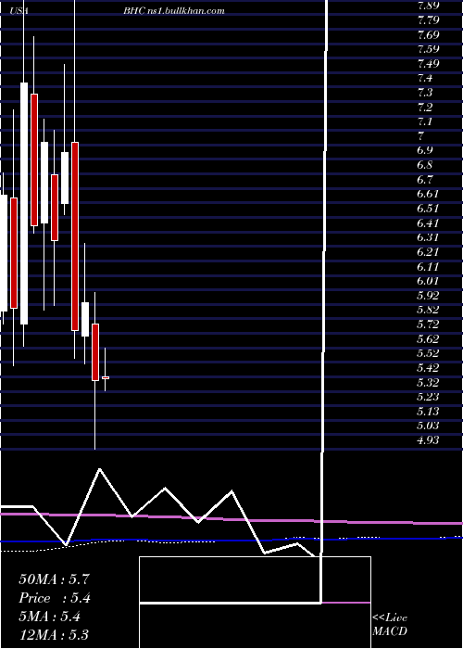This screenshot has height=649, width=463.
Task: Click the 6.8 price axis label
Action: [425, 165]
